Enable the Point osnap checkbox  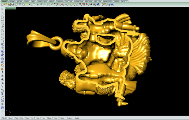pos(13,118)
